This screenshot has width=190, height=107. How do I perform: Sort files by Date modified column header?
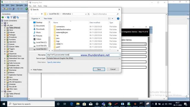pos(95,23)
